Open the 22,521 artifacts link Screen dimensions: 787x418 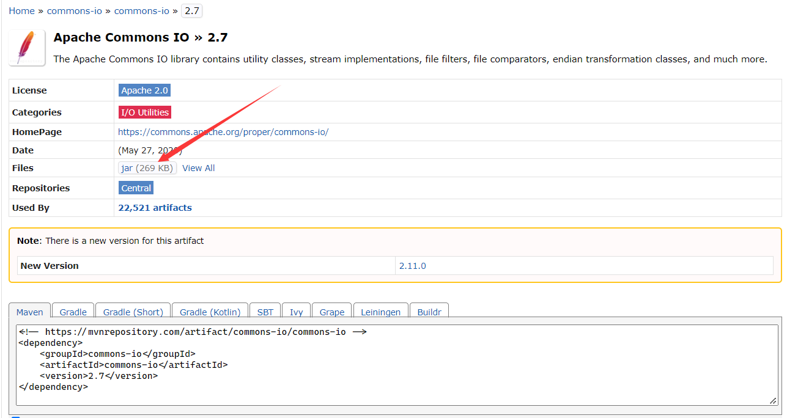[x=155, y=208]
